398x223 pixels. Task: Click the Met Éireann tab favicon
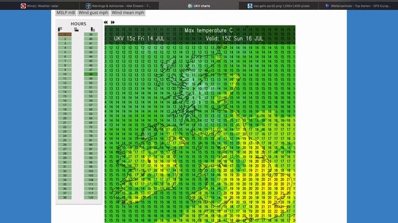tap(88, 6)
